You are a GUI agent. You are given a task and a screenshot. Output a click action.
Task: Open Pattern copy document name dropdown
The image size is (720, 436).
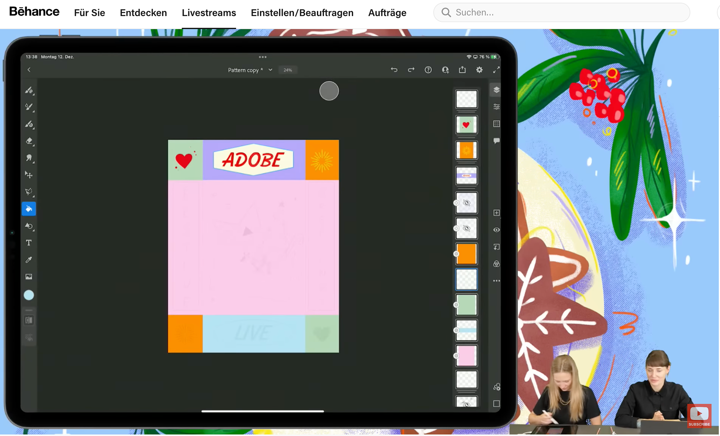[250, 70]
